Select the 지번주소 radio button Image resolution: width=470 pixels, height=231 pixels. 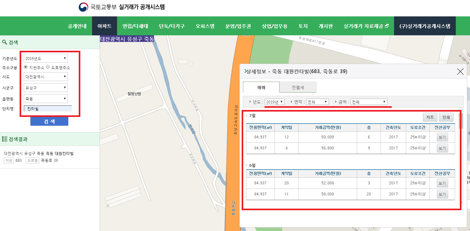pos(26,67)
